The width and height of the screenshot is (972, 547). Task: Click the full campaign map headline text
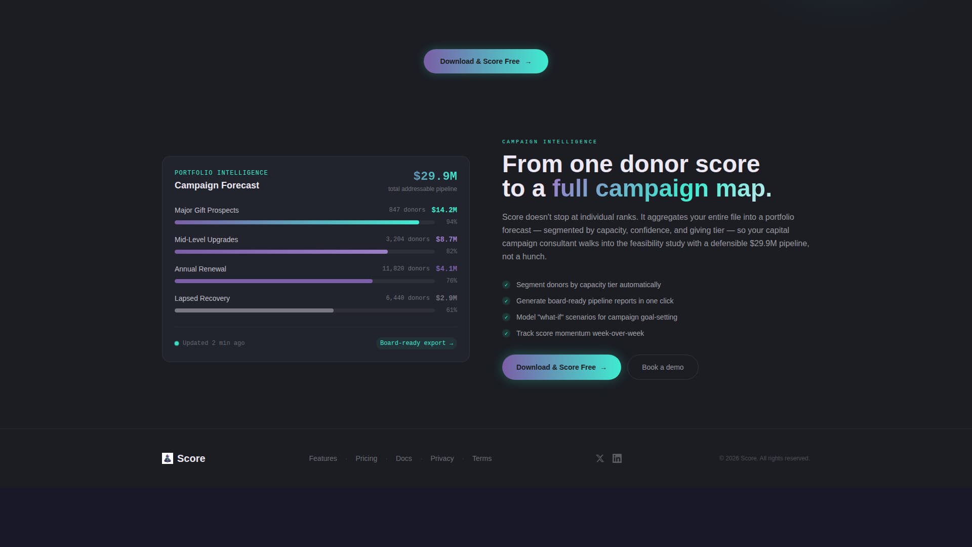tap(662, 189)
